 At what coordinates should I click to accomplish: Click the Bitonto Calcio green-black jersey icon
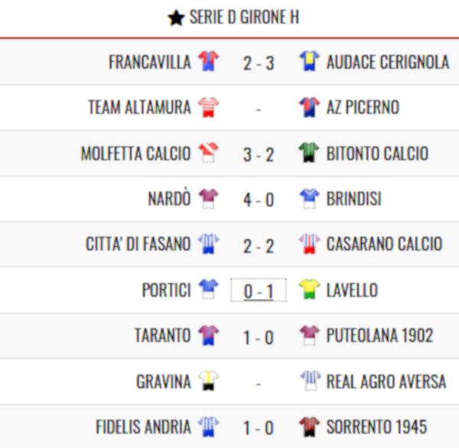click(x=309, y=152)
